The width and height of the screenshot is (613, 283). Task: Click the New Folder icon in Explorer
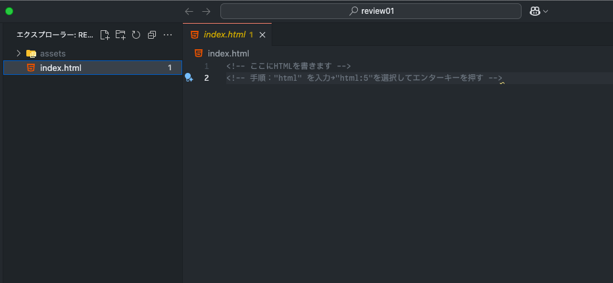[120, 35]
